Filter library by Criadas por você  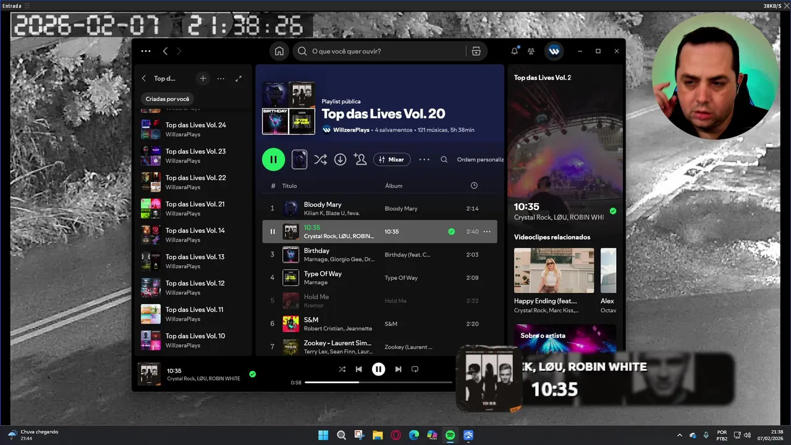[167, 99]
